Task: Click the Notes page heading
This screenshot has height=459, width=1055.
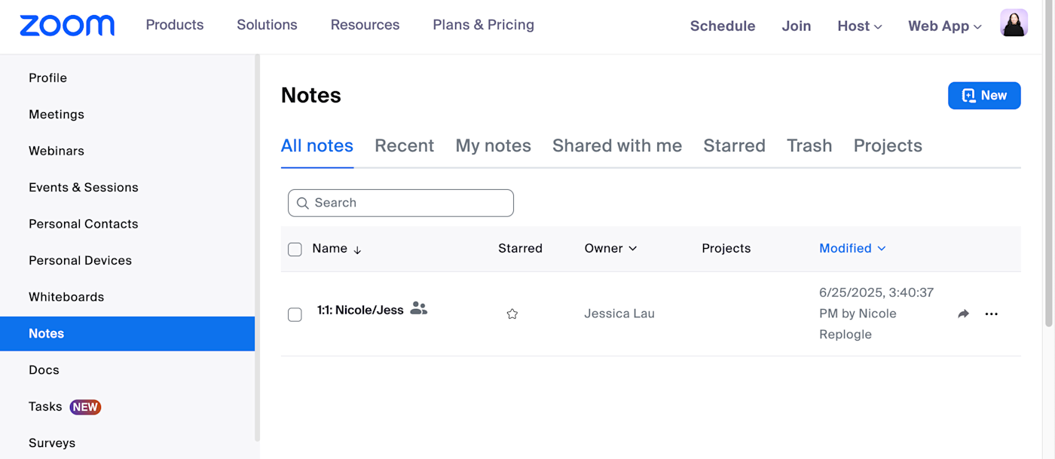Action: pos(311,96)
